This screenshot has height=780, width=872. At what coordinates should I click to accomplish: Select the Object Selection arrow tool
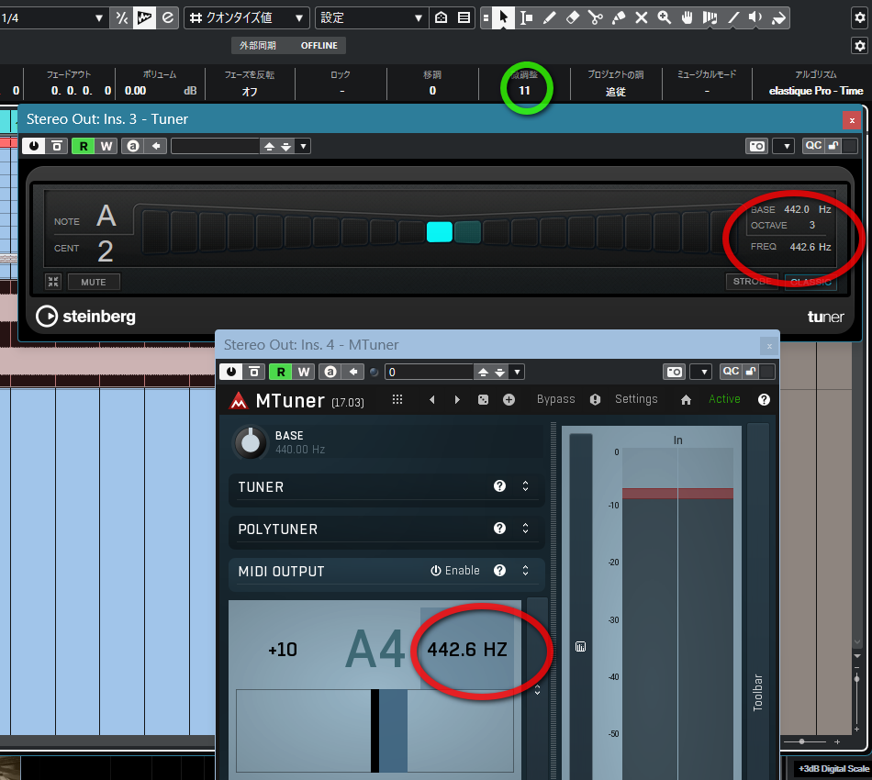pyautogui.click(x=503, y=17)
